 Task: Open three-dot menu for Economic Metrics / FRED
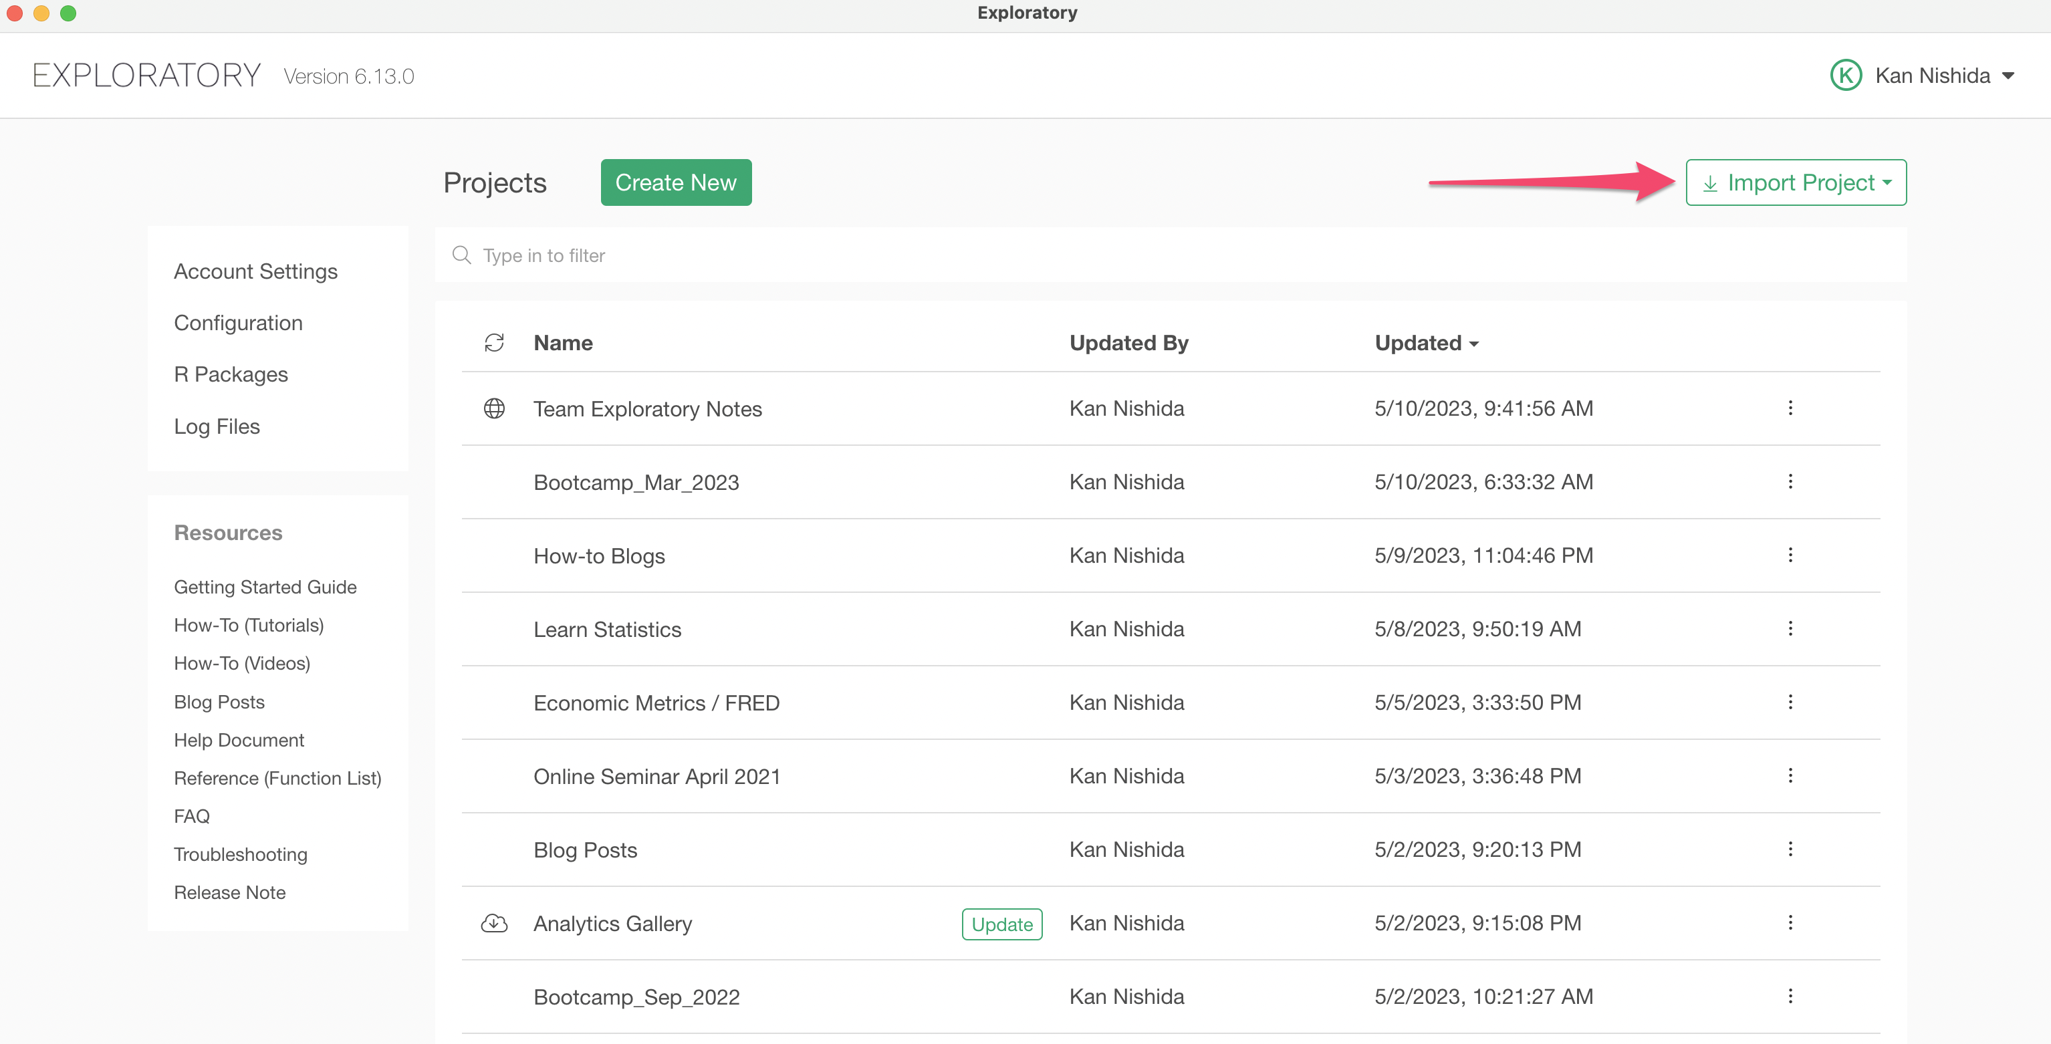[1790, 702]
